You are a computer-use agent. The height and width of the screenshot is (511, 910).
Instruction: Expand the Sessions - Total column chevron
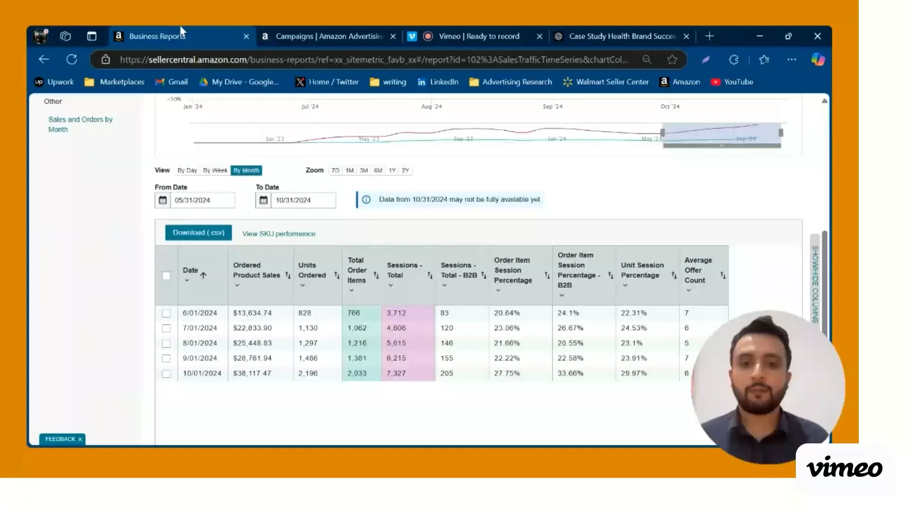[x=391, y=285]
